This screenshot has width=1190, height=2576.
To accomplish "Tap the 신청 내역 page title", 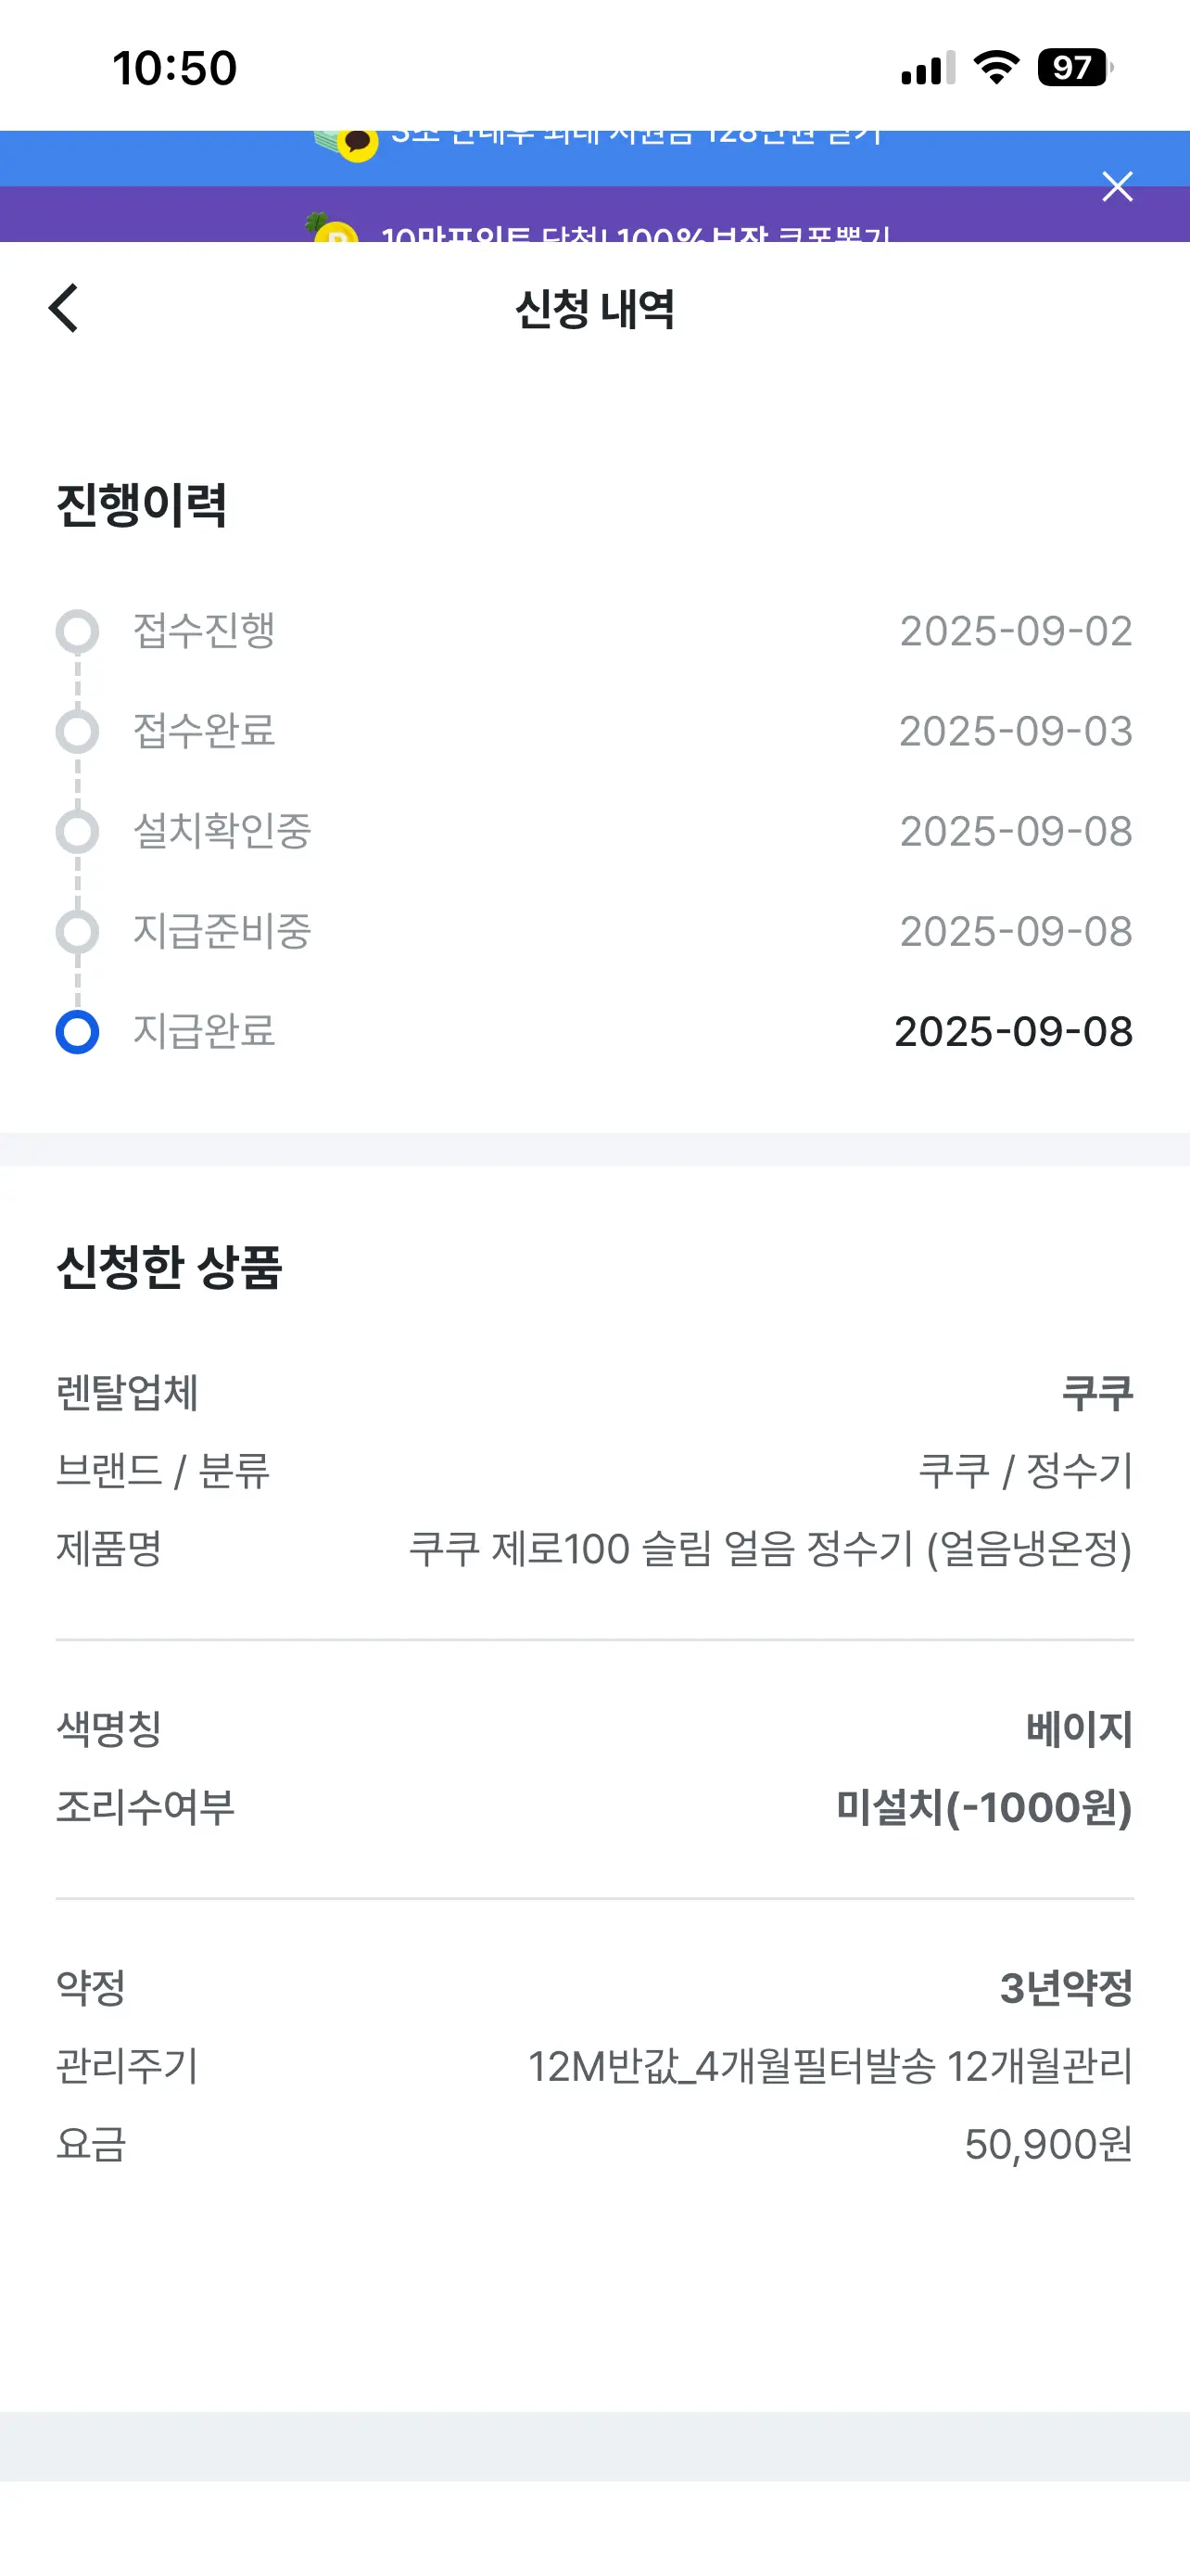I will click(594, 309).
